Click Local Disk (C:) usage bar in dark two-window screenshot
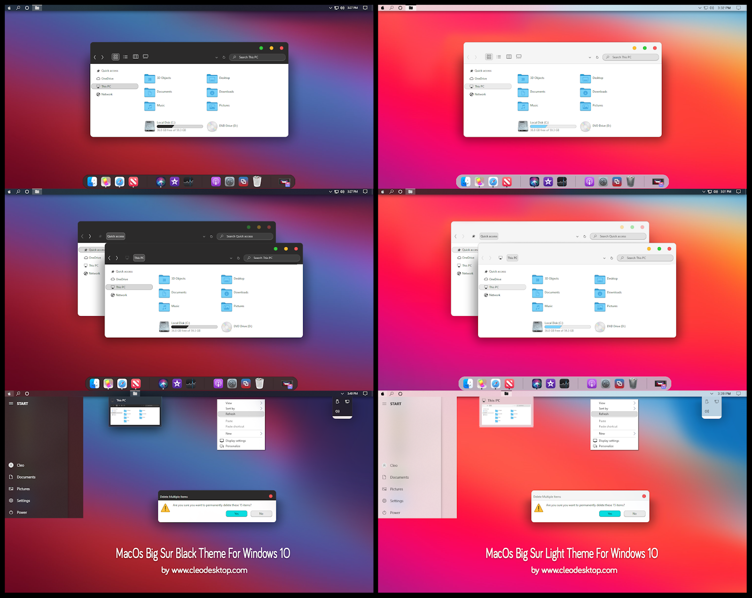 (x=194, y=327)
